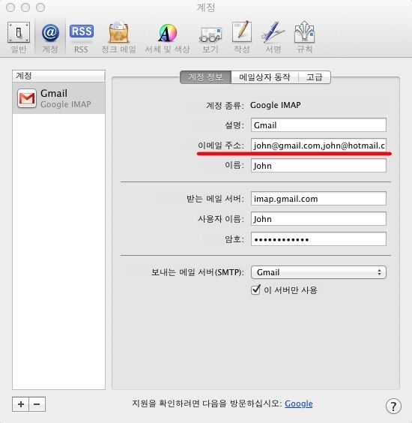Click the 보내는 메일 서버(SMTP): label
This screenshot has height=423, width=412.
coord(198,272)
